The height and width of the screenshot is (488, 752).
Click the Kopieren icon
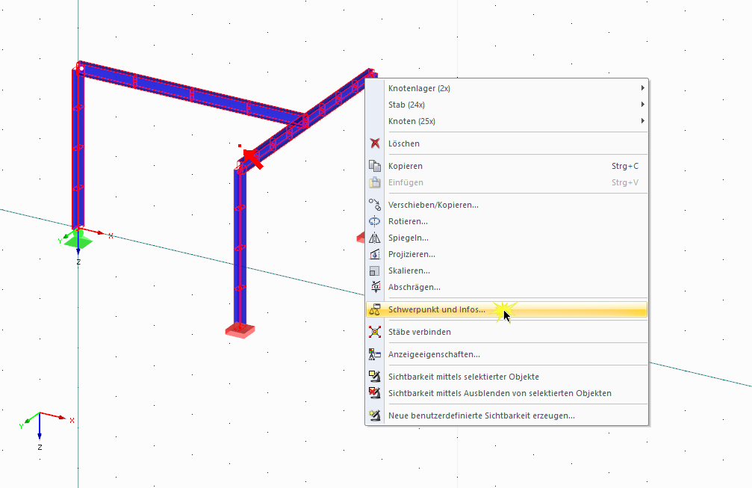[x=375, y=166]
